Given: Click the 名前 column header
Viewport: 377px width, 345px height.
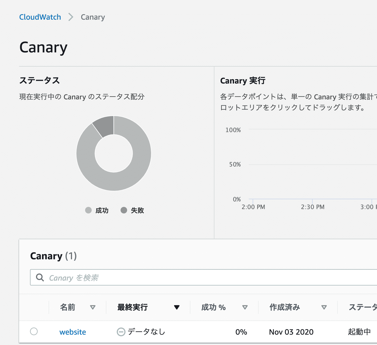Looking at the screenshot, I should click(67, 307).
